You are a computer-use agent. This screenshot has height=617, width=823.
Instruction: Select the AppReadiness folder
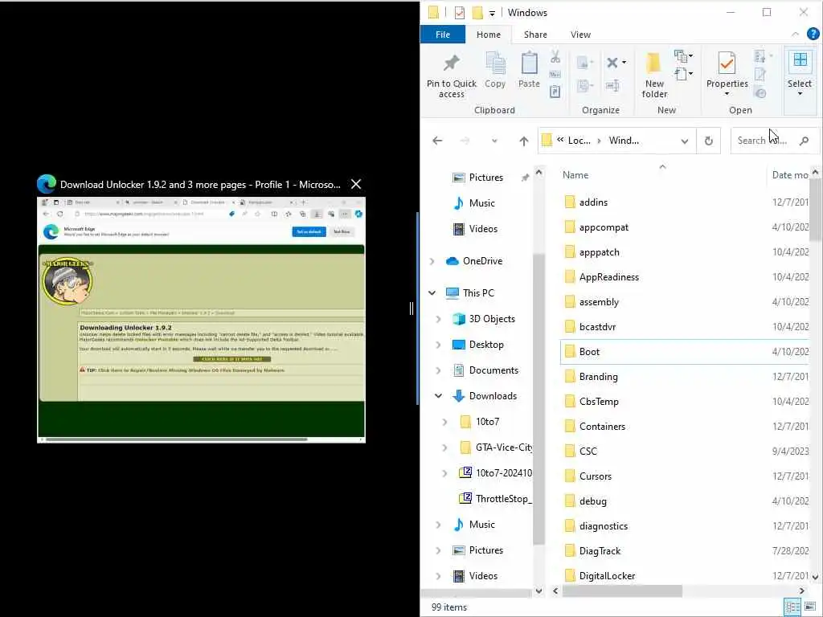pyautogui.click(x=609, y=277)
